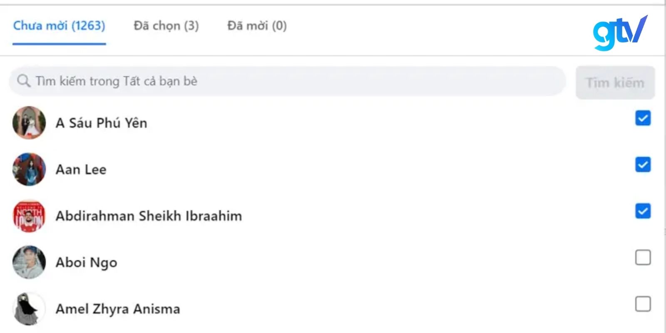The height and width of the screenshot is (333, 666).
Task: Click the name A Sáu Phú Yên
Action: [101, 123]
